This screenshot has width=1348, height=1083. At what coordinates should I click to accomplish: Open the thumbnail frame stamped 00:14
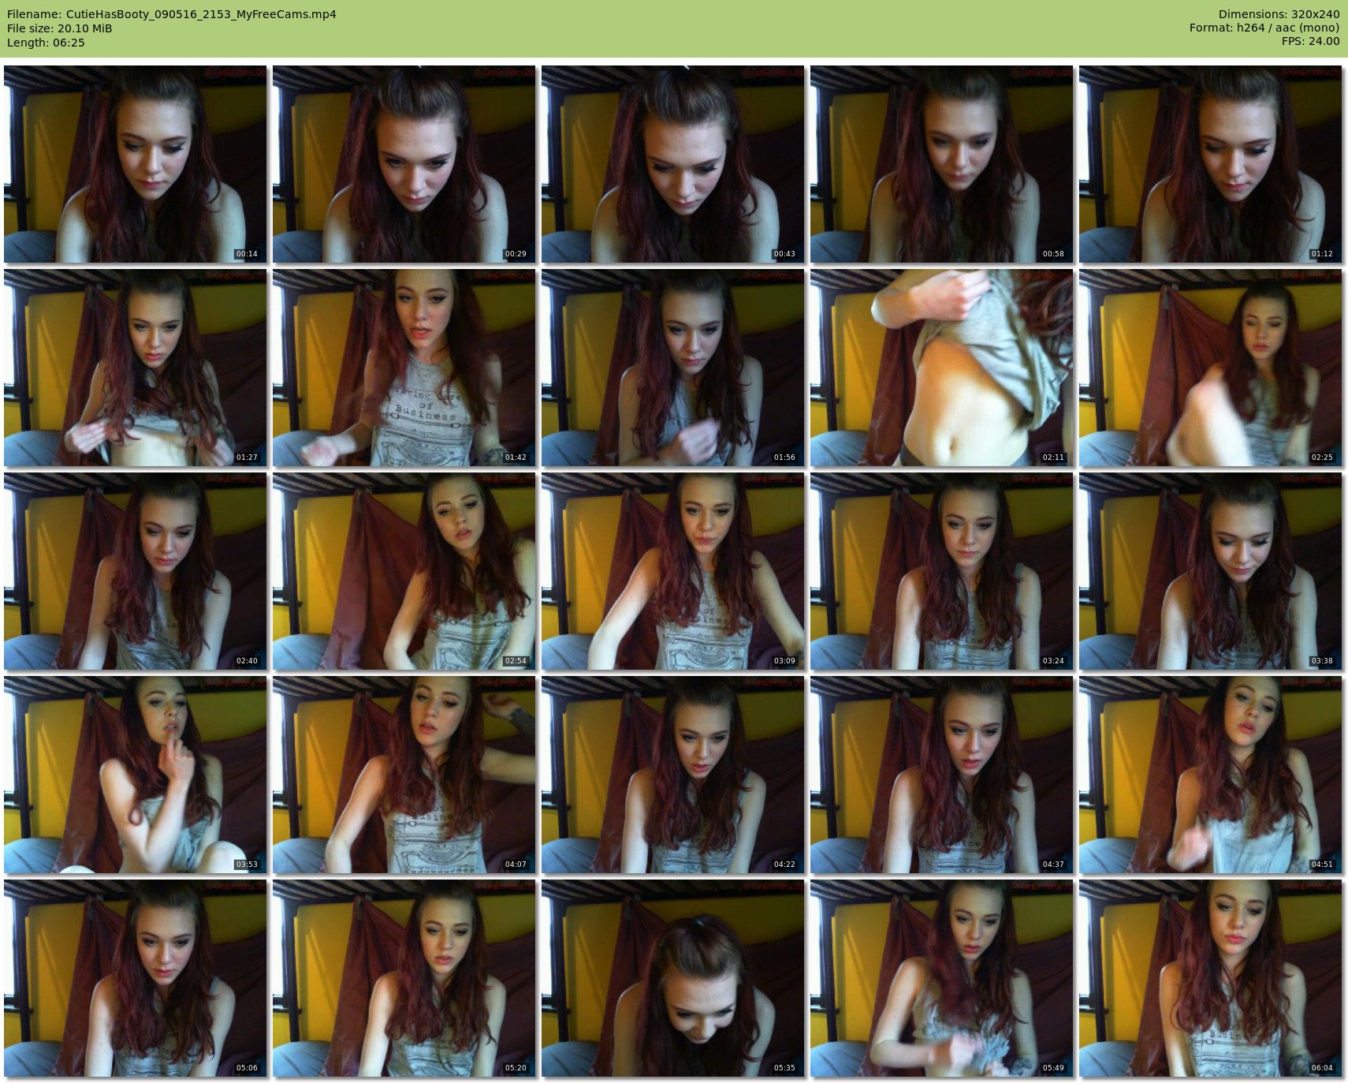click(136, 164)
